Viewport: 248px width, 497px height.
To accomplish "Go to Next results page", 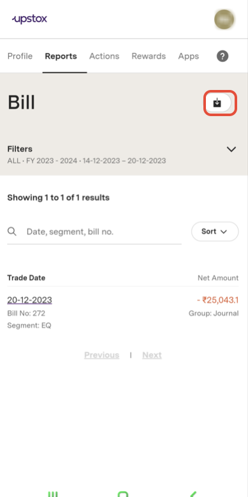I will (152, 355).
